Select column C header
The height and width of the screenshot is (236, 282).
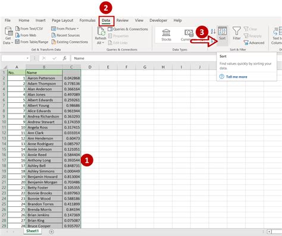[71, 67]
